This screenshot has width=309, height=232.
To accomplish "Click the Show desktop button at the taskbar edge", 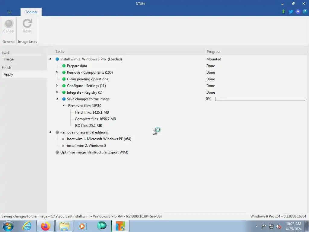I will pos(307,226).
